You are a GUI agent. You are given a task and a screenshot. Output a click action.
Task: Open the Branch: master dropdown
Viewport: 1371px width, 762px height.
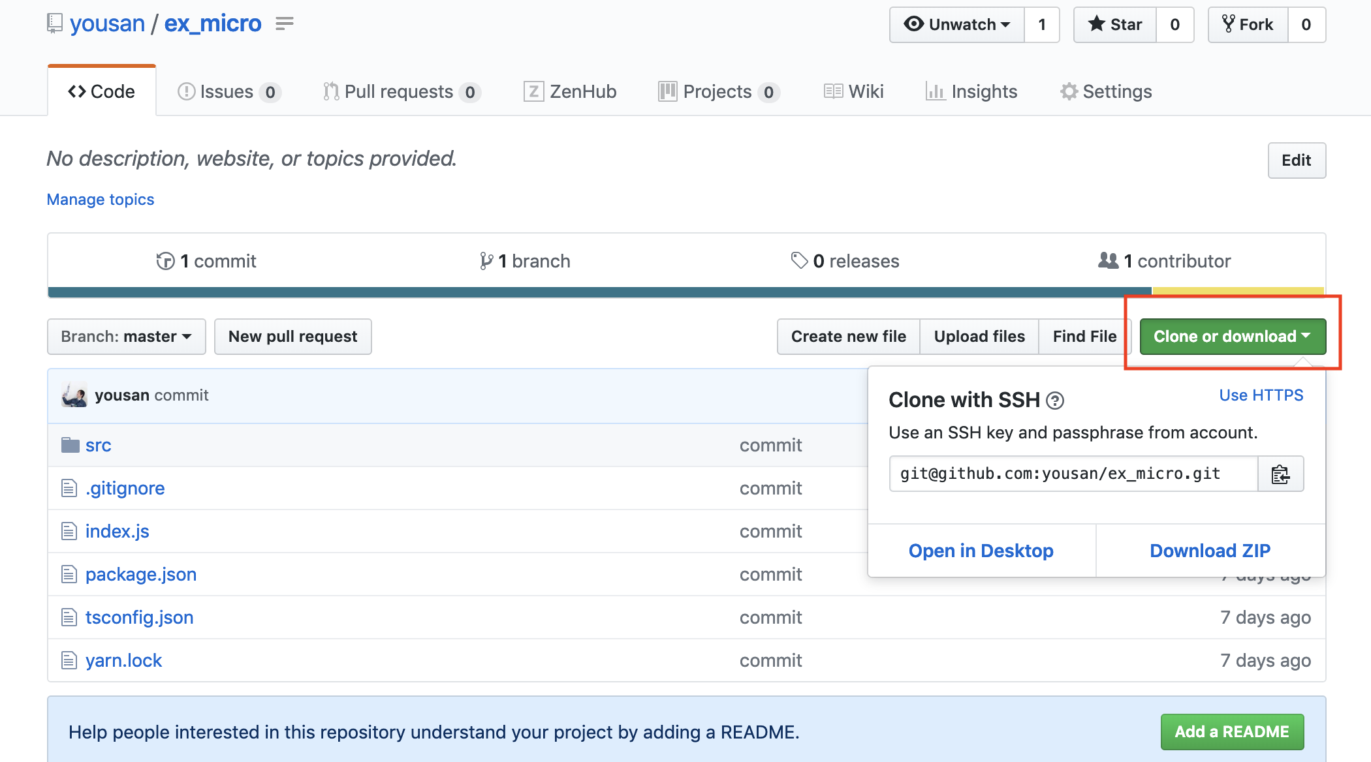pyautogui.click(x=126, y=336)
